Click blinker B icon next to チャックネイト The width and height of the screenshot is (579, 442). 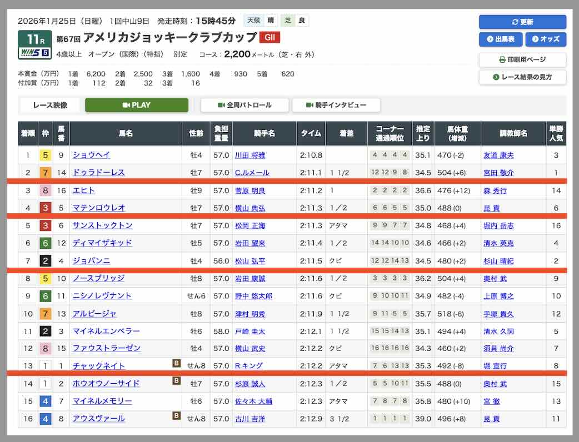coord(176,364)
